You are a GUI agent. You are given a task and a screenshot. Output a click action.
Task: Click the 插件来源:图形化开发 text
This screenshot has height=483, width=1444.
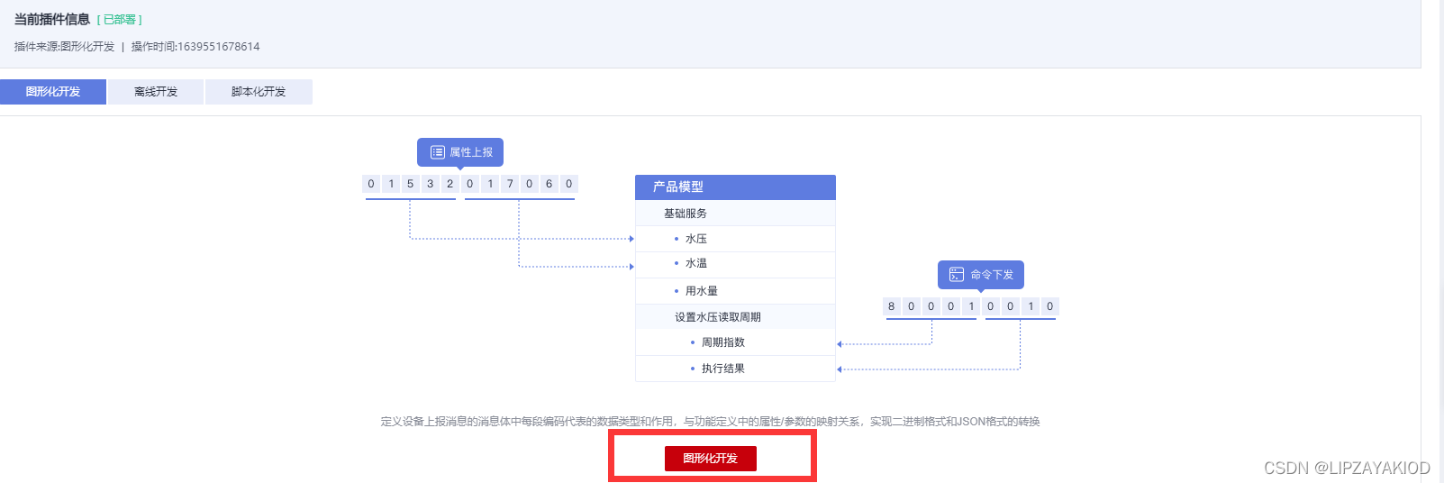[65, 47]
